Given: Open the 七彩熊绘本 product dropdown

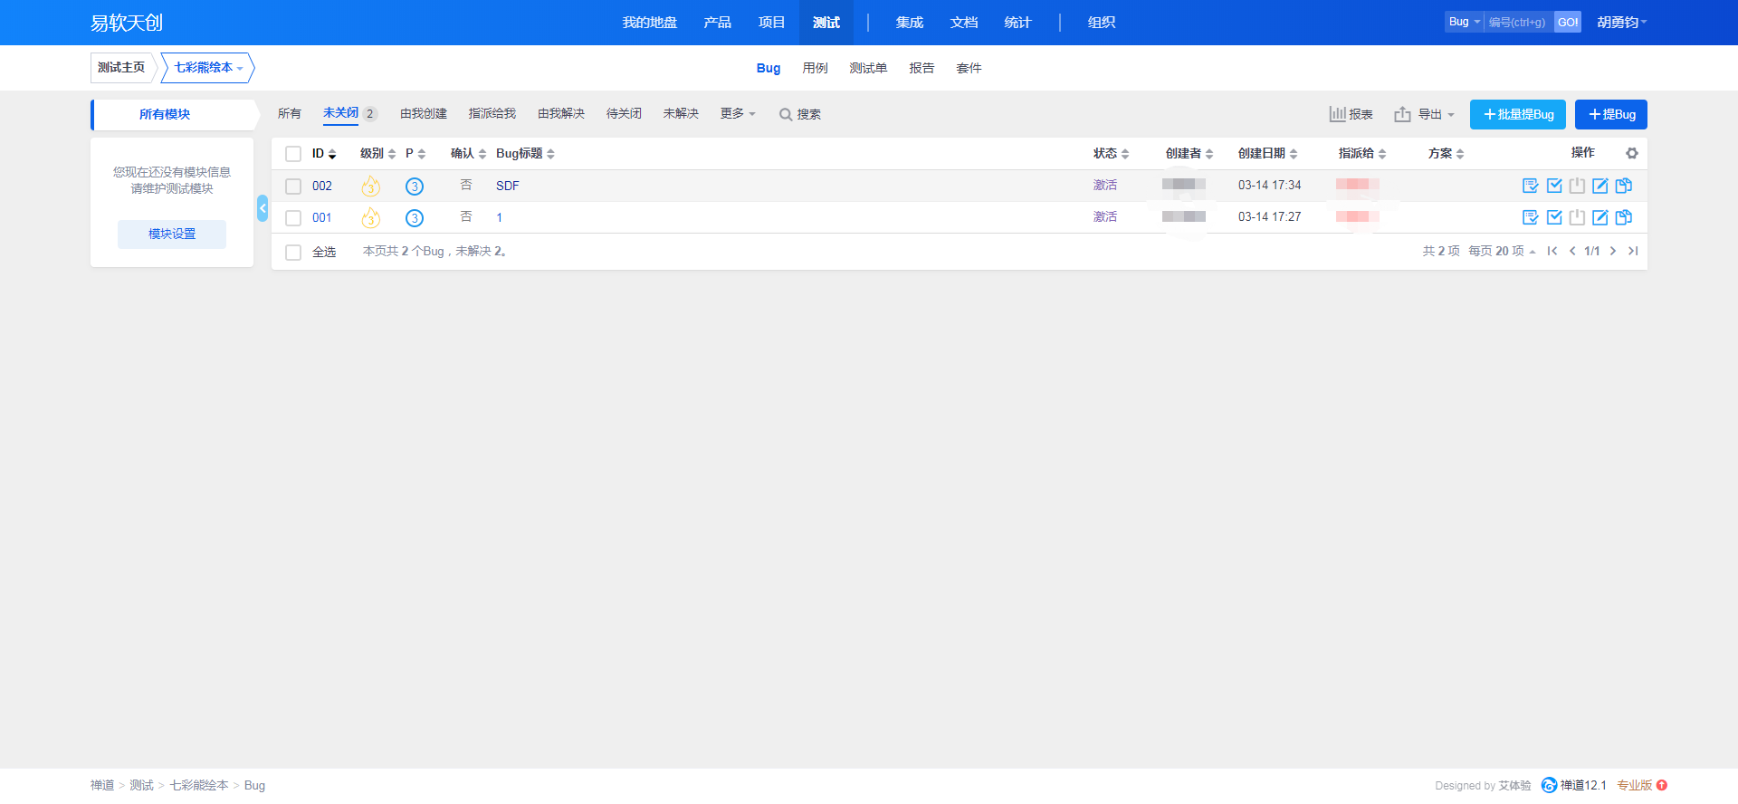Looking at the screenshot, I should (x=208, y=68).
